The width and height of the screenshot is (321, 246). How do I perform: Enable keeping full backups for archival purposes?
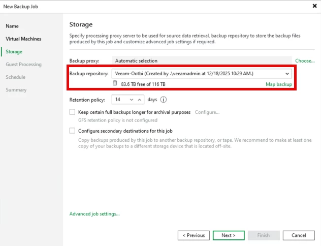[73, 112]
